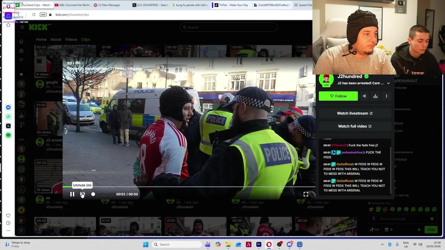Show hidden system tray icons chevron
Viewport: 445px width, 250px height.
382,244
